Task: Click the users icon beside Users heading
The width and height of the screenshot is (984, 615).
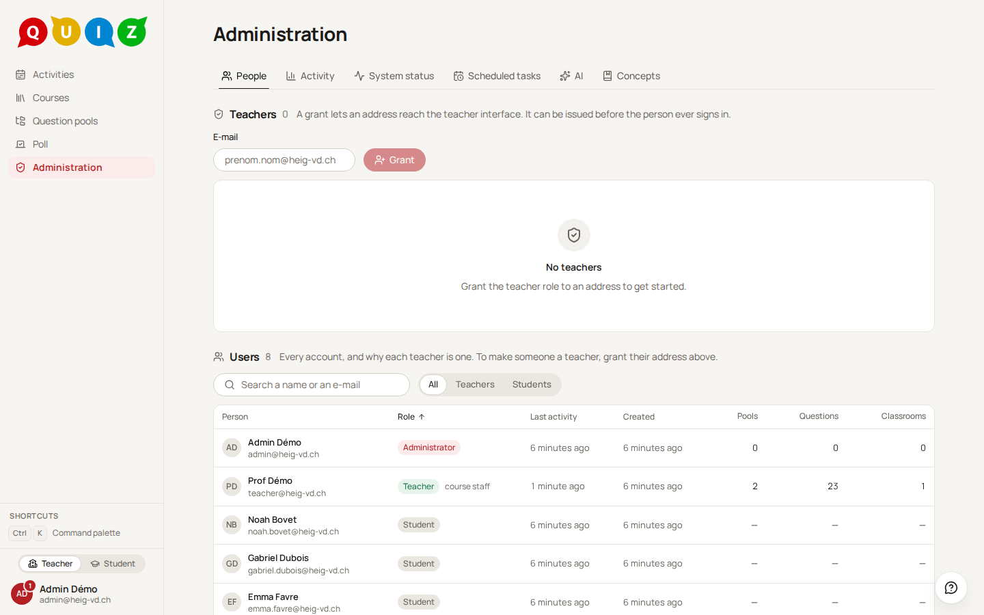Action: click(219, 357)
